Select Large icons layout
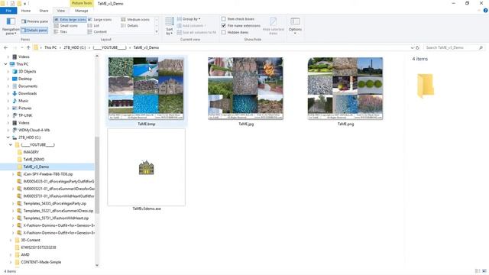489x275 pixels. point(100,19)
